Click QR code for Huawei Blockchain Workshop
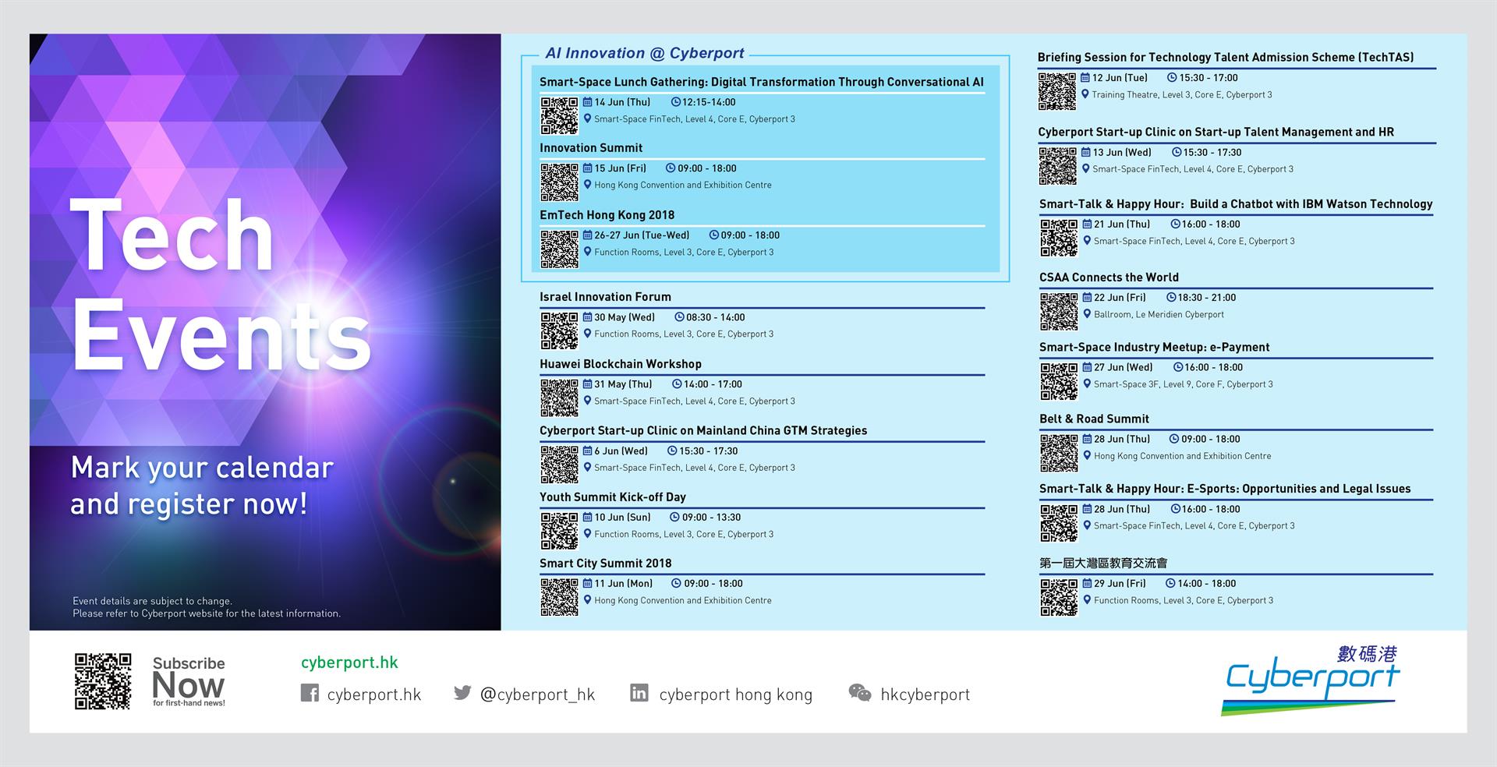Image resolution: width=1497 pixels, height=767 pixels. tap(560, 398)
